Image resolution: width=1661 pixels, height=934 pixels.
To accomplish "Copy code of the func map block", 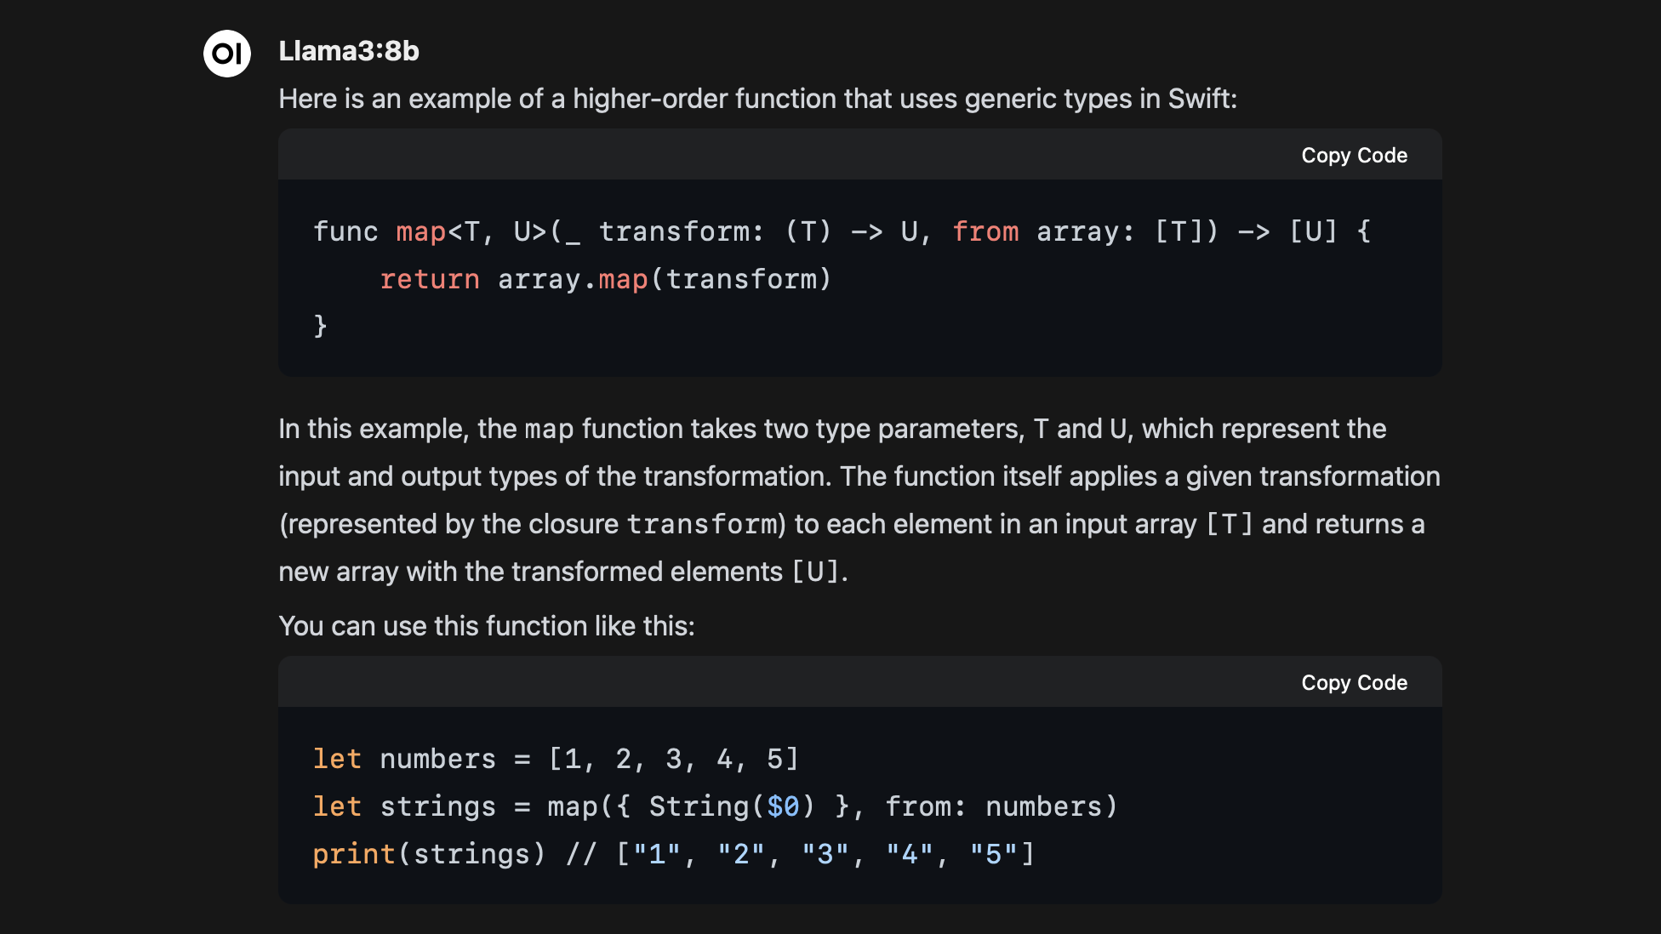I will point(1353,156).
